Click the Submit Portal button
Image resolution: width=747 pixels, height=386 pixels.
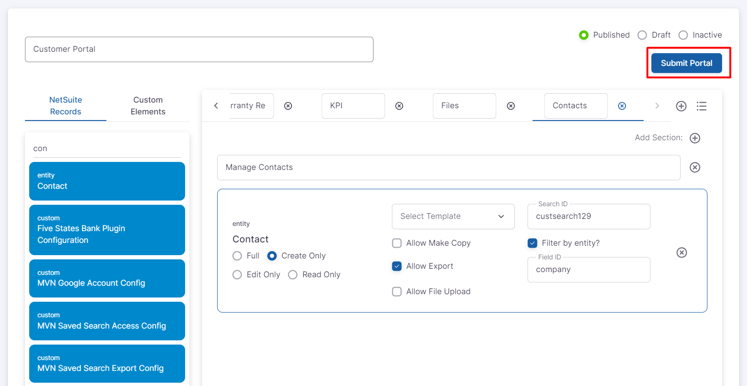pos(686,63)
